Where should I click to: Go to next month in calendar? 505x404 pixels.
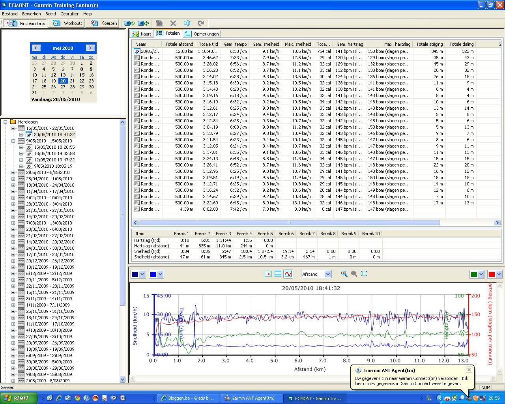(90, 48)
